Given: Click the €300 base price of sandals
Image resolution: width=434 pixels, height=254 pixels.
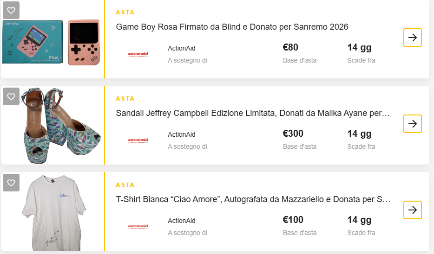Looking at the screenshot, I should (x=293, y=134).
